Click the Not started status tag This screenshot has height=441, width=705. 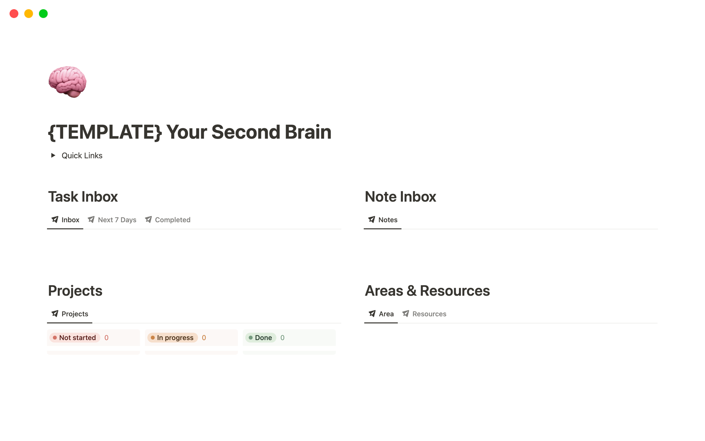(x=75, y=338)
